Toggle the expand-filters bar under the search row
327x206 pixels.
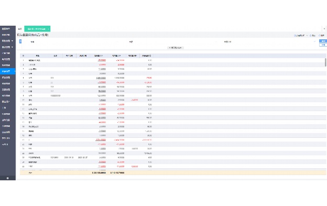[x=176, y=48]
